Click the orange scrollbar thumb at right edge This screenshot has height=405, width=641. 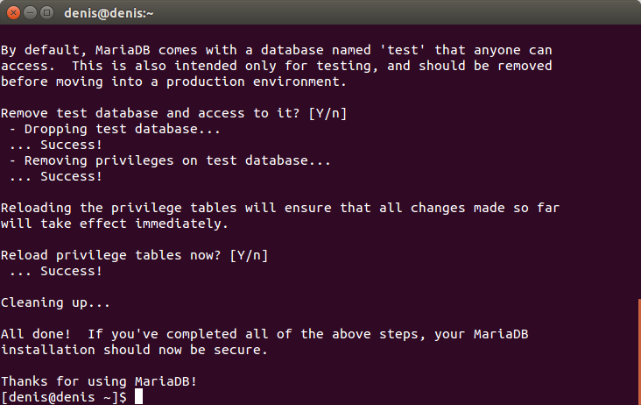click(x=639, y=352)
